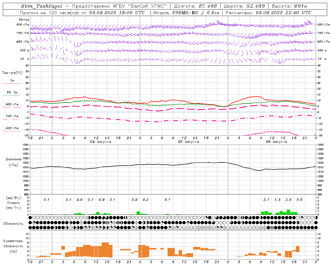The width and height of the screenshot is (331, 264).
Task: Click the (мм/3ч.) precipitation unit label
Action: (13, 198)
